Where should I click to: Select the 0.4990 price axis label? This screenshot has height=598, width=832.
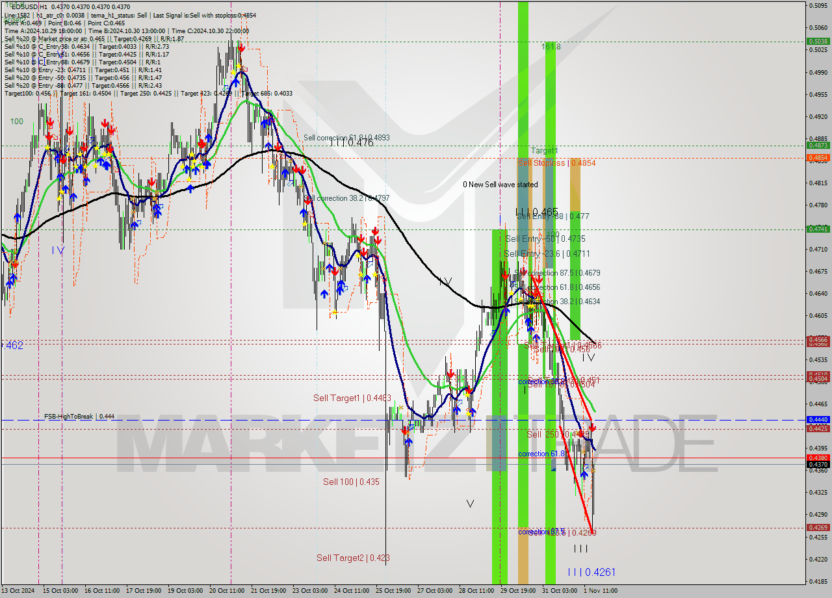tap(818, 72)
